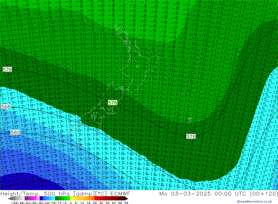Click the '-54' legend scale value
This screenshot has width=278, height=204.
tap(13, 203)
